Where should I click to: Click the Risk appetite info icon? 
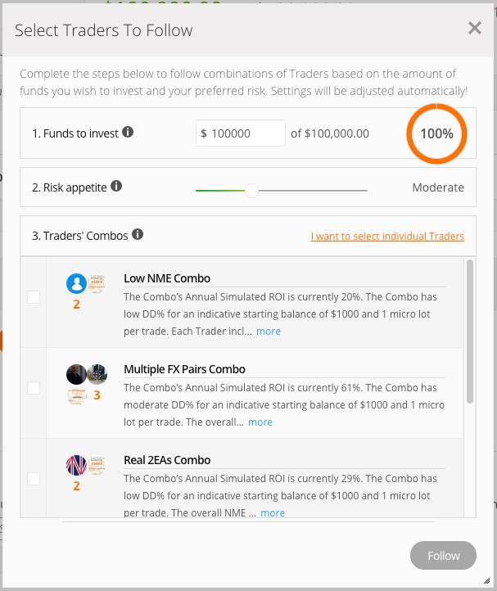(x=116, y=186)
